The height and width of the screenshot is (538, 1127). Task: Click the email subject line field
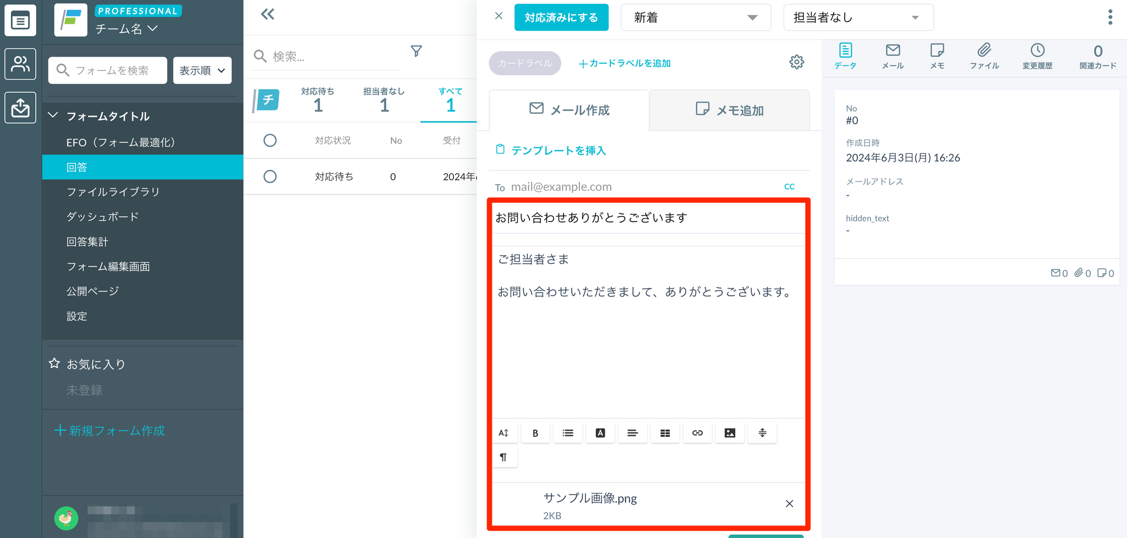click(649, 218)
